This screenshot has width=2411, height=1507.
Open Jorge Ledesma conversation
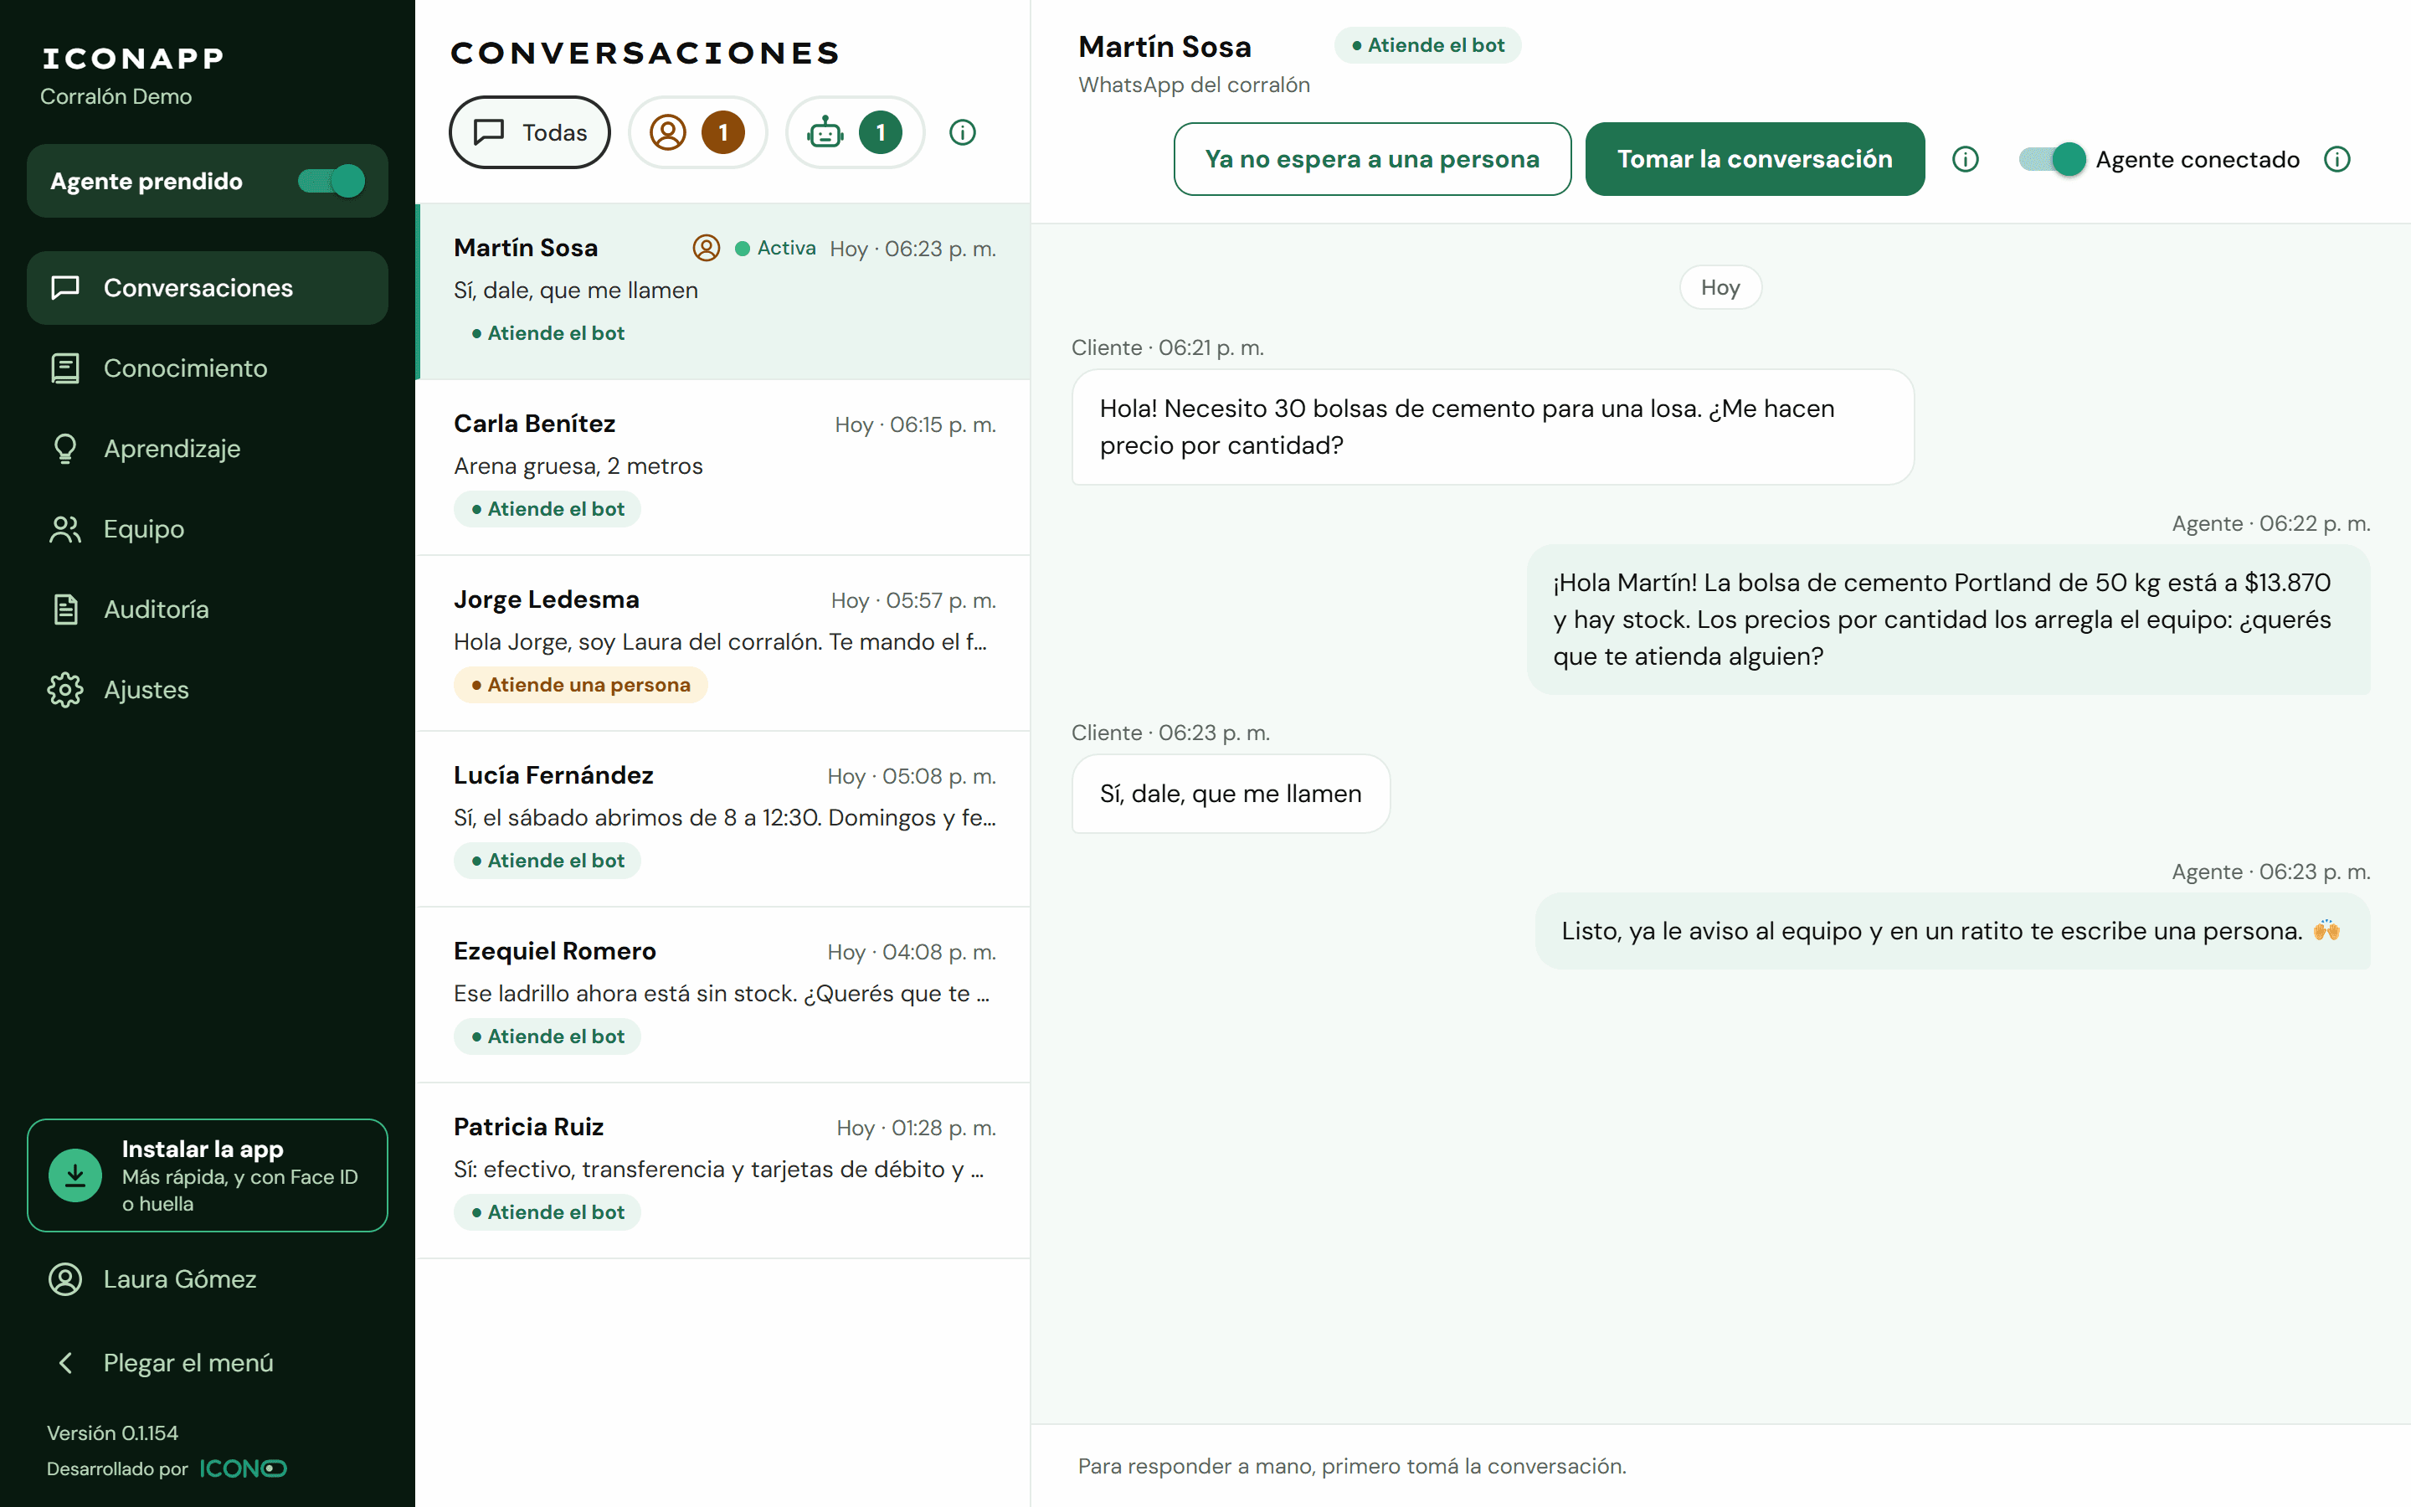point(724,643)
